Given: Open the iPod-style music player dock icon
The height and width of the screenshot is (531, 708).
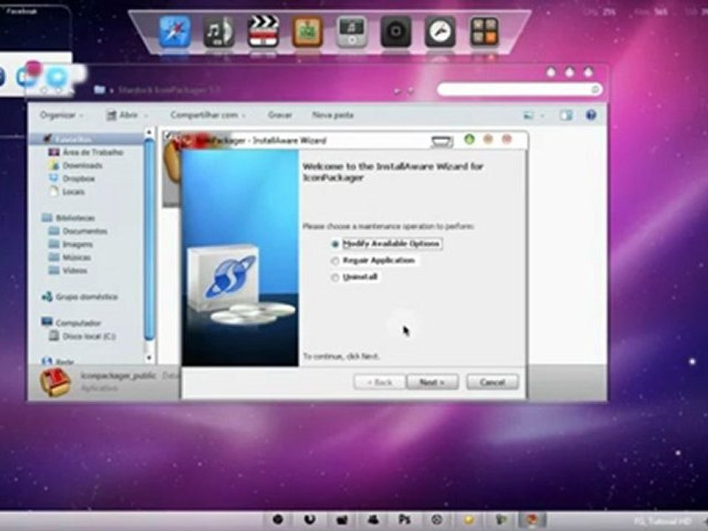Looking at the screenshot, I should [x=351, y=32].
